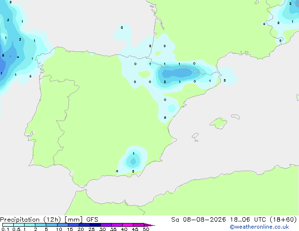Select the 15–20 mm legend color swatch
299x231 pixels.
pos(74,225)
